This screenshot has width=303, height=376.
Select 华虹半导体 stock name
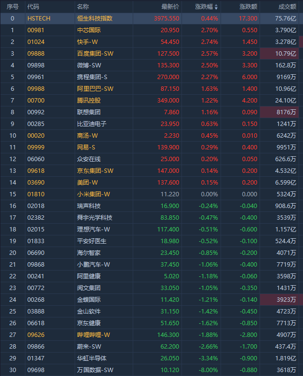tap(92, 358)
